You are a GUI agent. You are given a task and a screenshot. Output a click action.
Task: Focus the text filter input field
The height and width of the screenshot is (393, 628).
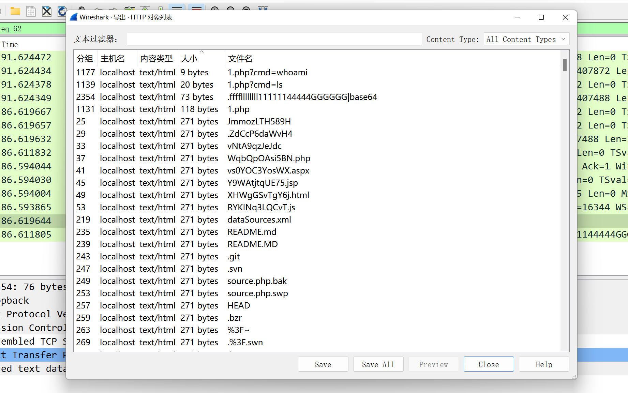(274, 39)
